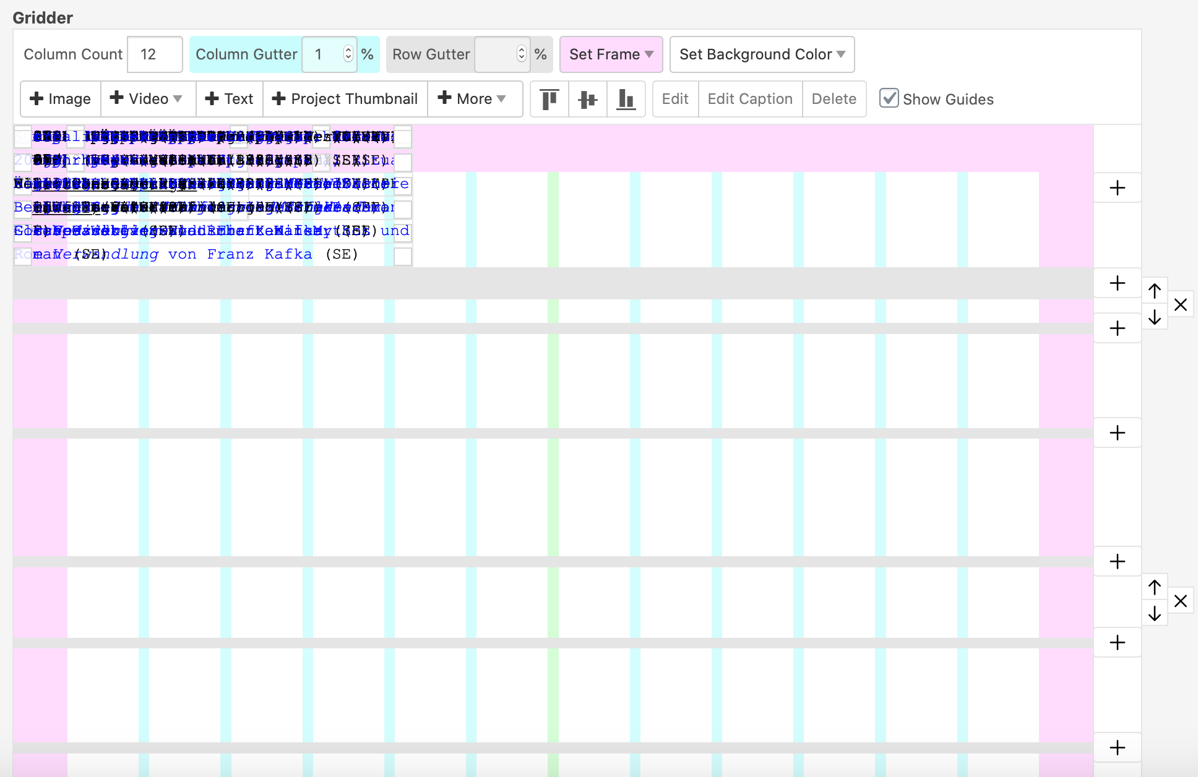Click the Column Gutter stepper arrows

(348, 54)
